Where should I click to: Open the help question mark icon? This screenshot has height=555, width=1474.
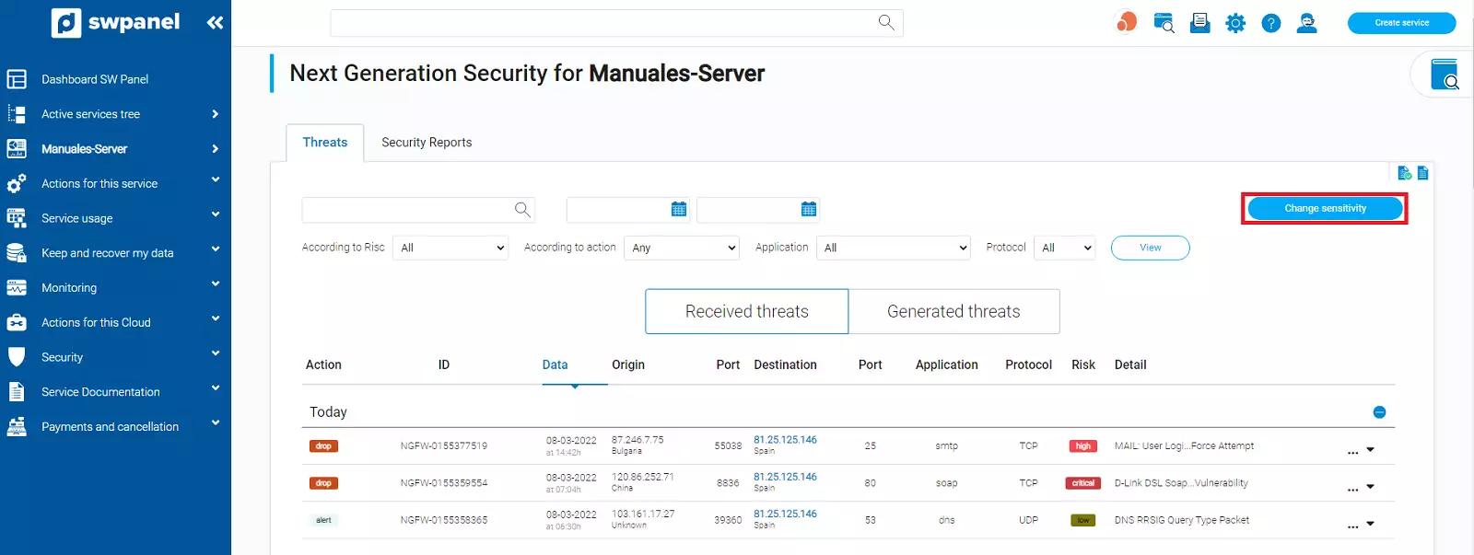click(x=1270, y=23)
